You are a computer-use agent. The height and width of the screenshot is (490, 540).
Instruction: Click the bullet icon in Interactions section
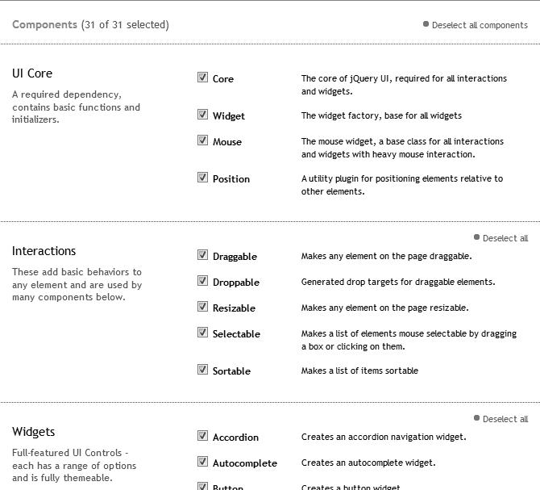476,237
